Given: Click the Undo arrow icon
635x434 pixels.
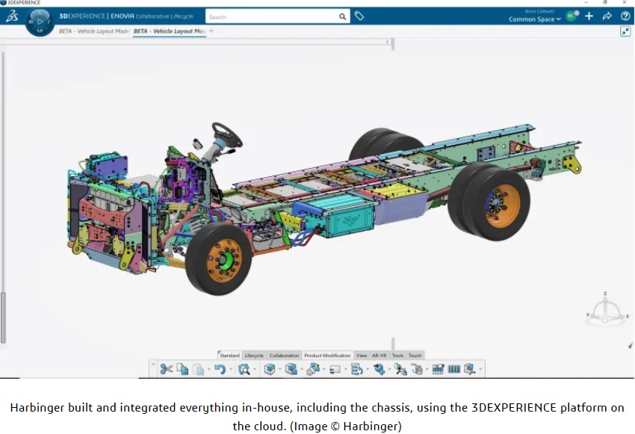Looking at the screenshot, I should coord(220,369).
